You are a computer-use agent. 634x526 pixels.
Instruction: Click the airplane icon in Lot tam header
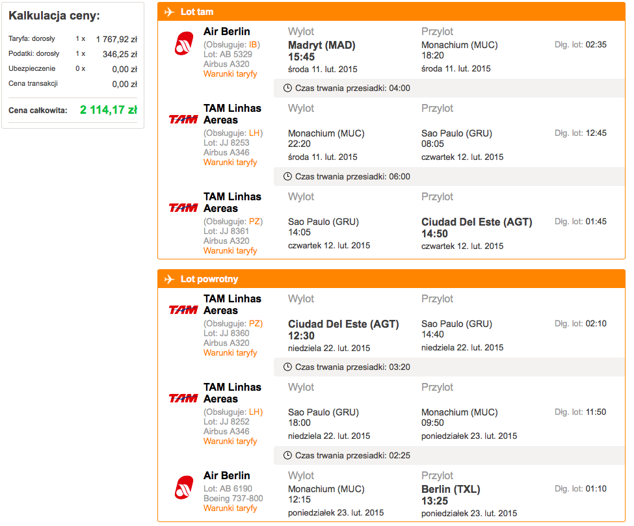coord(169,12)
